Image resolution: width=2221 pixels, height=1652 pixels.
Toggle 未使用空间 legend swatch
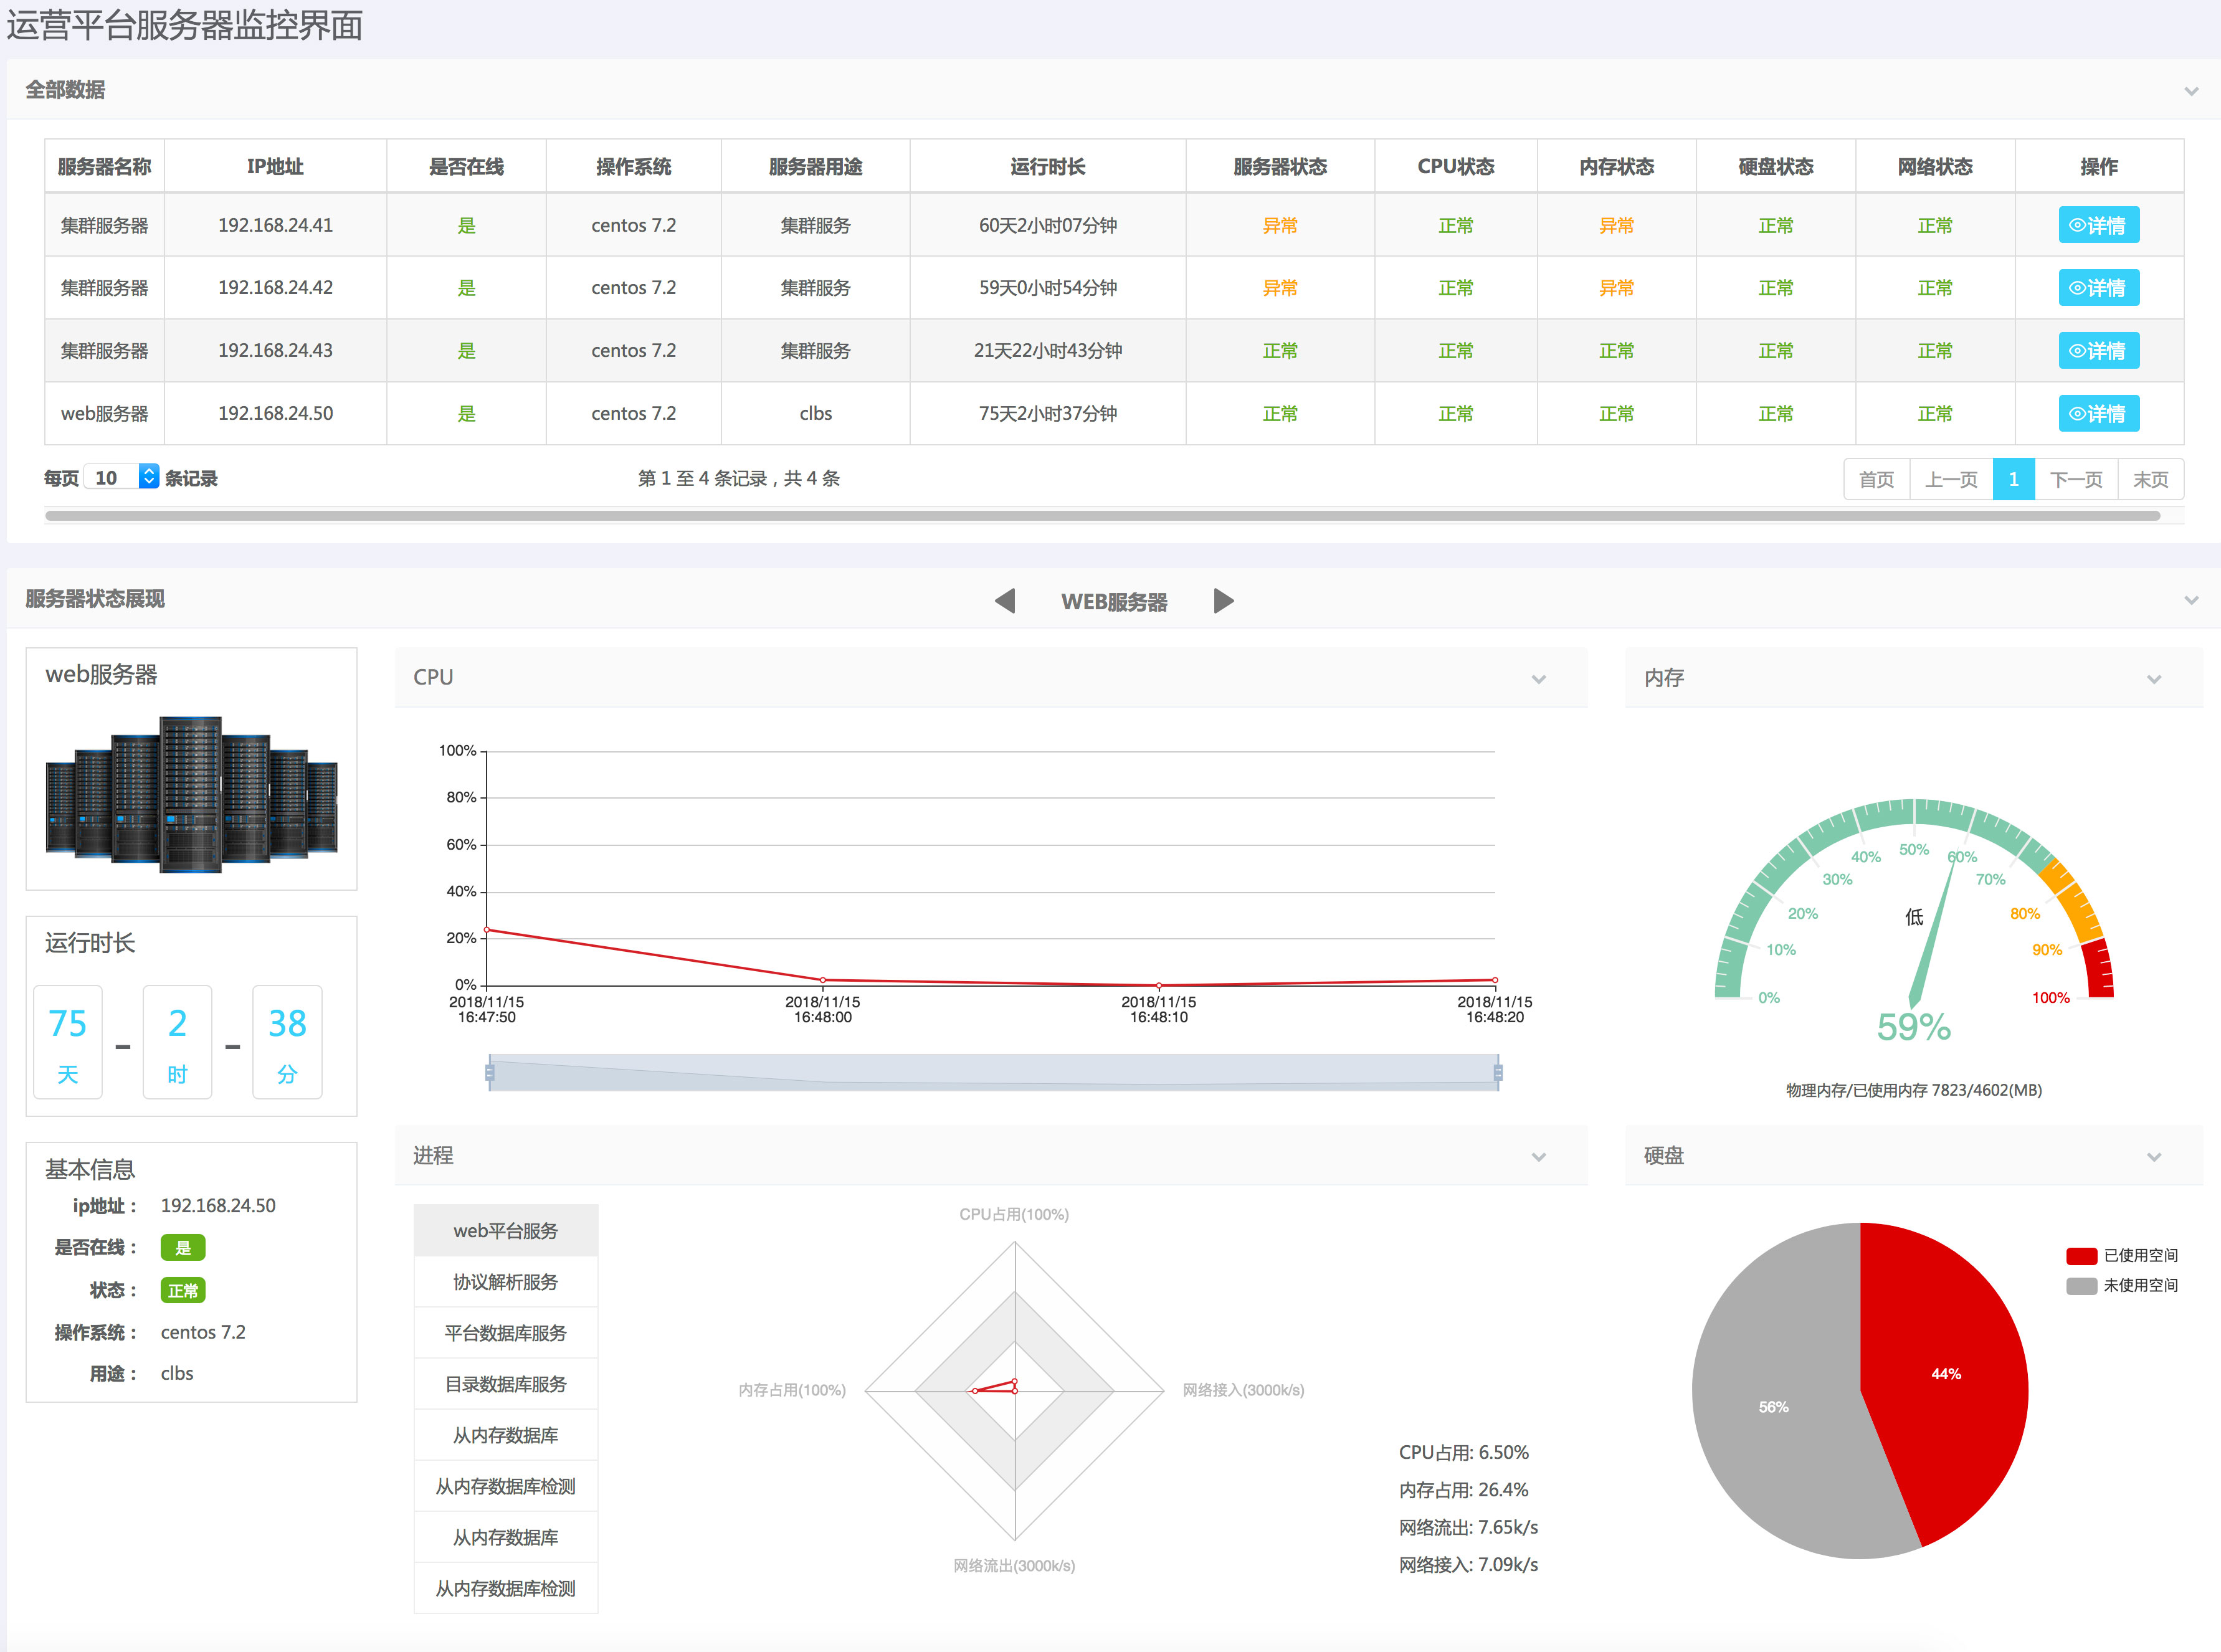click(2081, 1286)
